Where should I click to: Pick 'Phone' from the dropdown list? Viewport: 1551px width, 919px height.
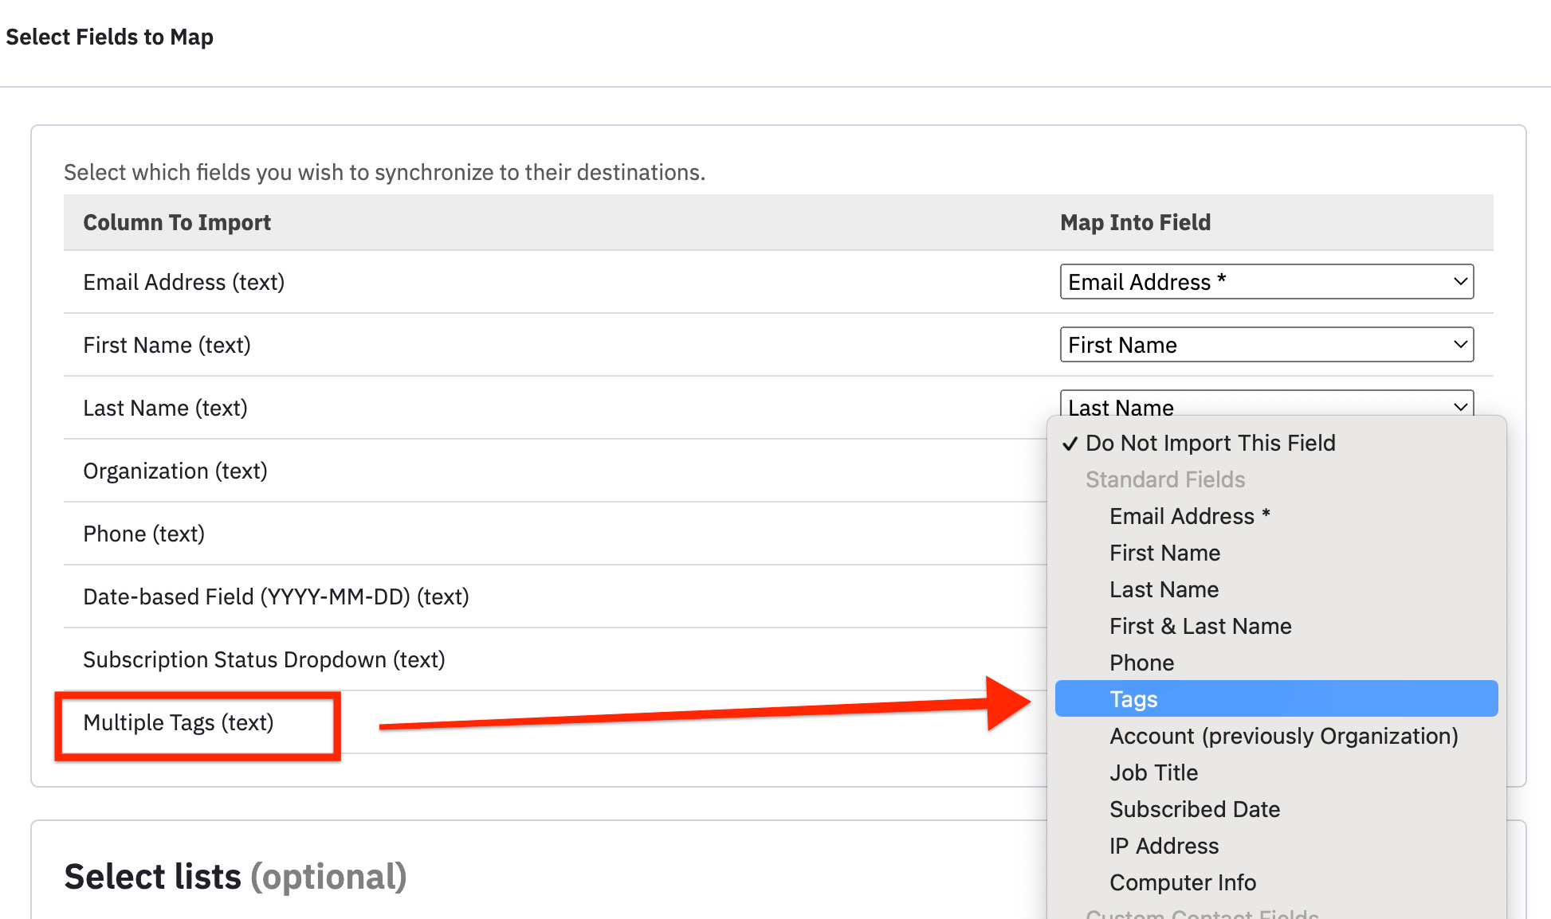tap(1141, 663)
